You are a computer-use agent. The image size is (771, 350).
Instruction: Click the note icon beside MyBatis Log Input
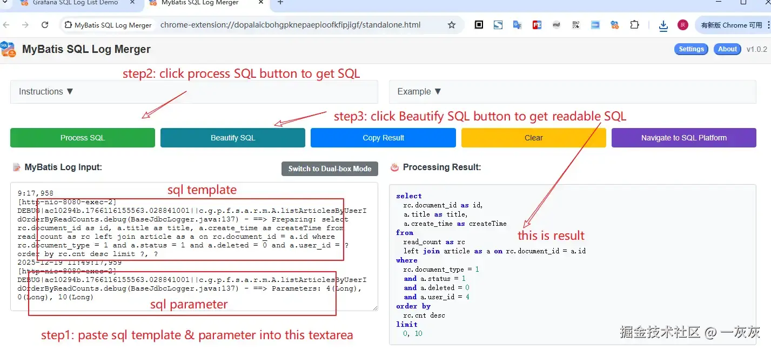[16, 167]
